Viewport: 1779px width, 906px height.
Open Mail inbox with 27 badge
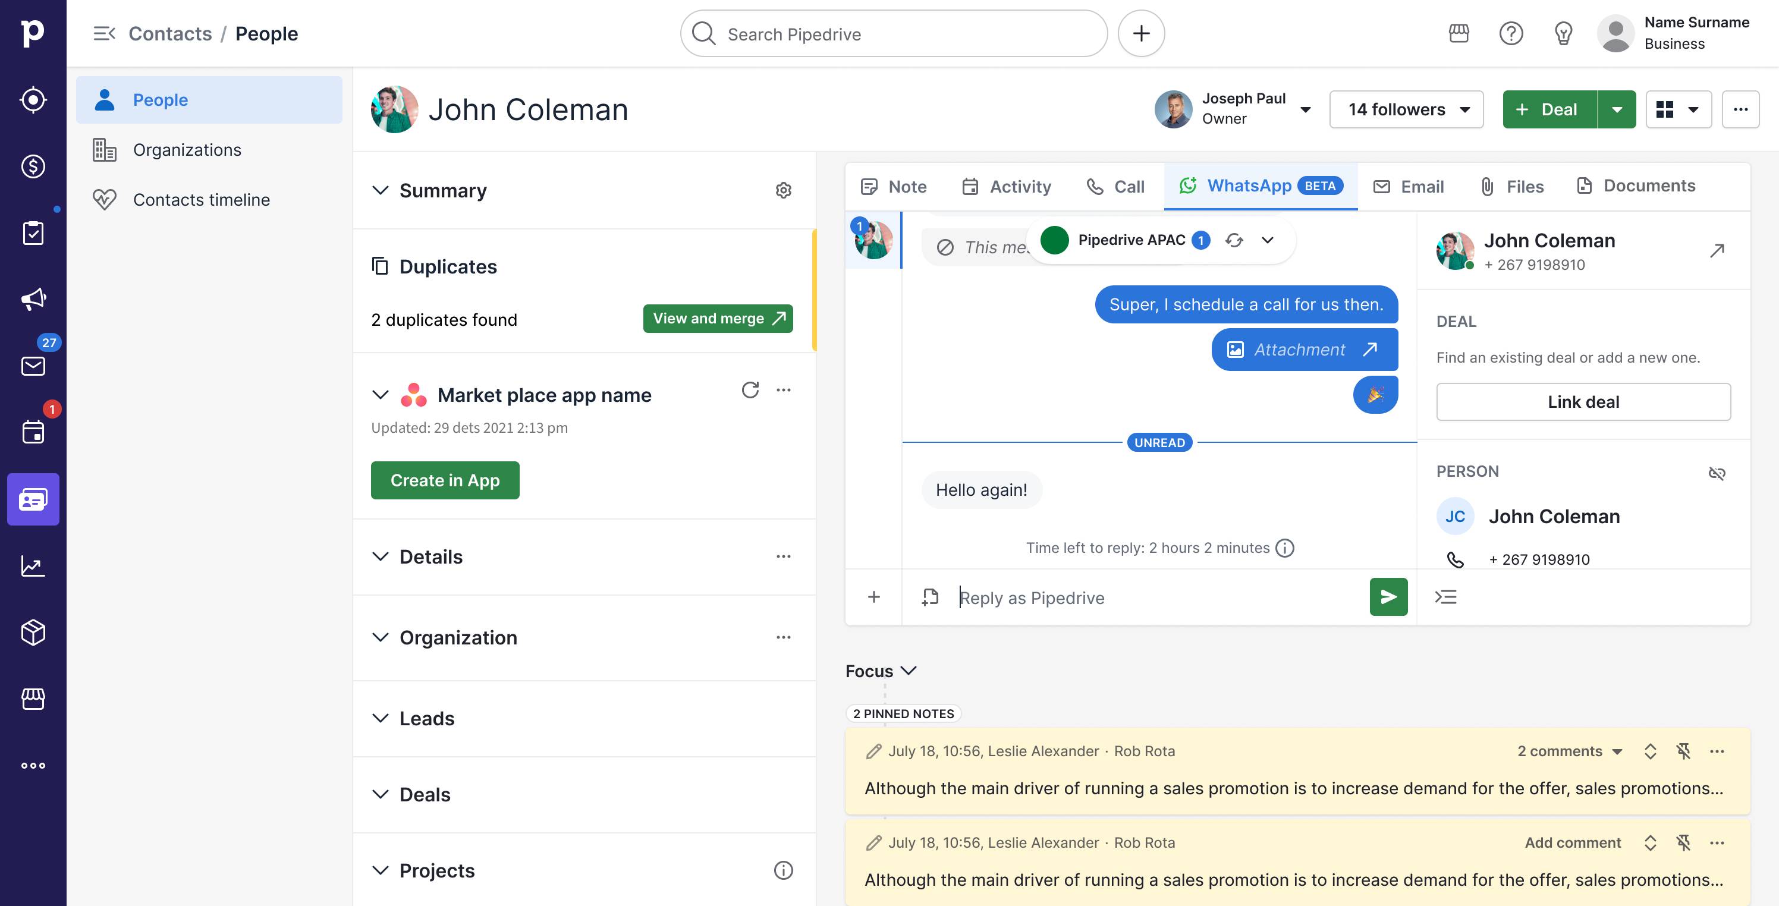pyautogui.click(x=33, y=365)
